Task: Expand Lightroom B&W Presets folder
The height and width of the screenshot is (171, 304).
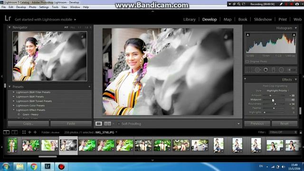Action: 14,96
